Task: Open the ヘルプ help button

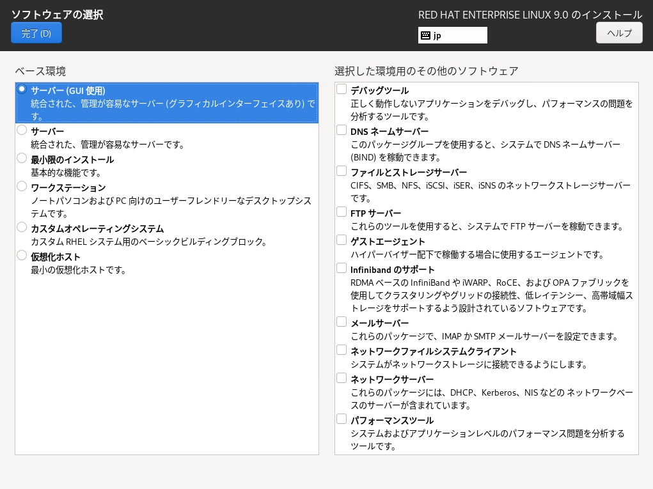Action: point(619,33)
